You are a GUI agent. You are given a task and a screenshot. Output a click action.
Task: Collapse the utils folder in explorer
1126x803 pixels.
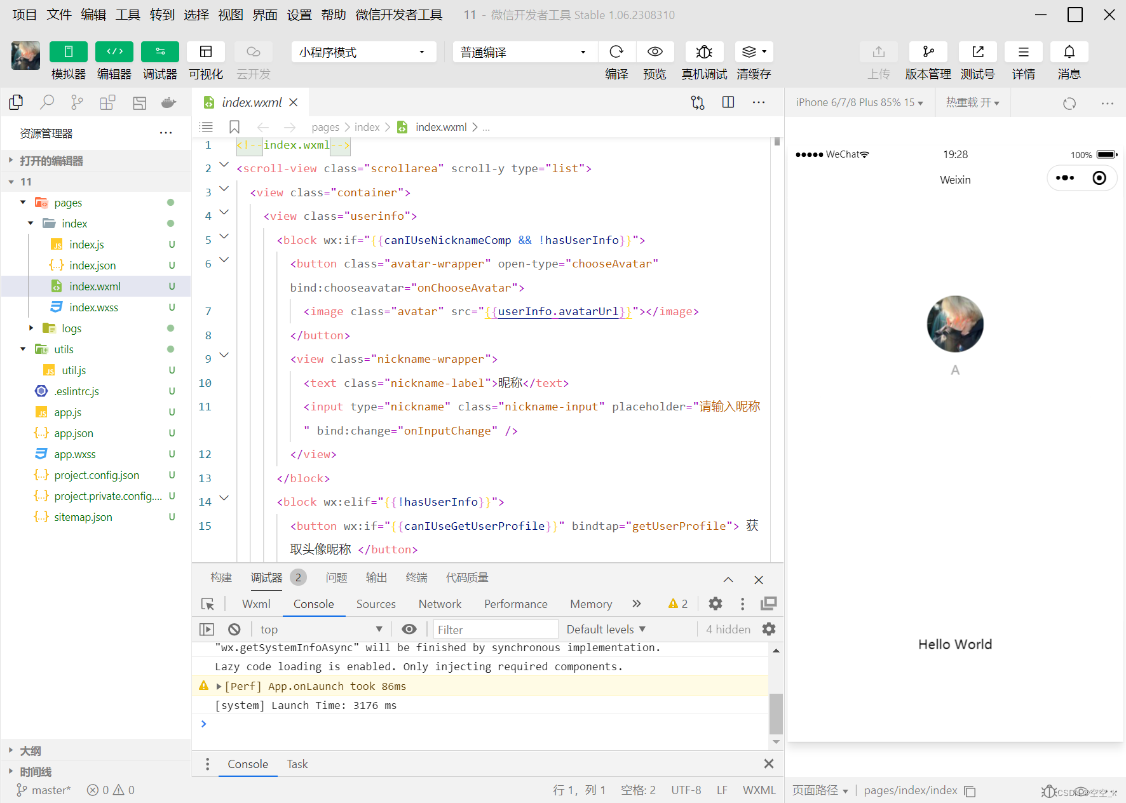point(23,349)
